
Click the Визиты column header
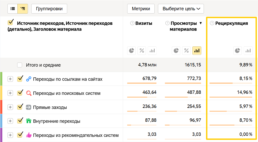click(x=144, y=23)
